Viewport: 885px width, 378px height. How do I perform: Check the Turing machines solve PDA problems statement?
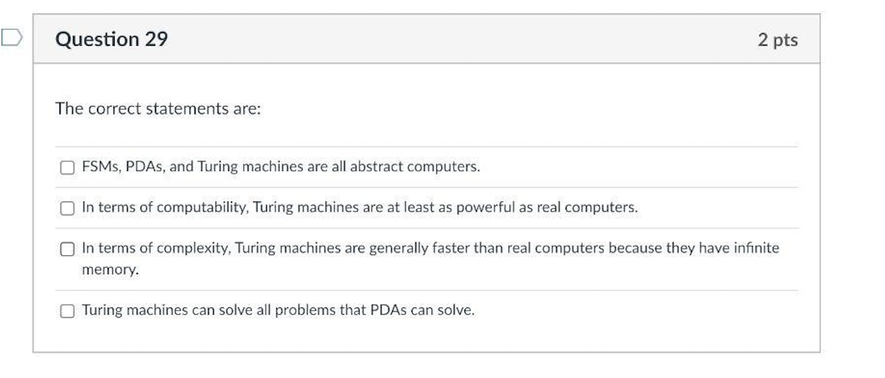point(67,310)
